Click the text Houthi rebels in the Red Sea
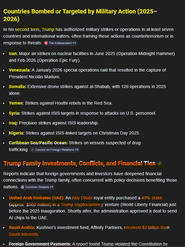The image size is (185, 247). (83, 103)
